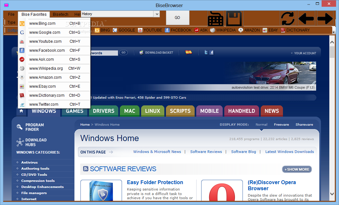Click the Twitter icon on webpage header
This screenshot has width=339, height=205.
[x=206, y=52]
